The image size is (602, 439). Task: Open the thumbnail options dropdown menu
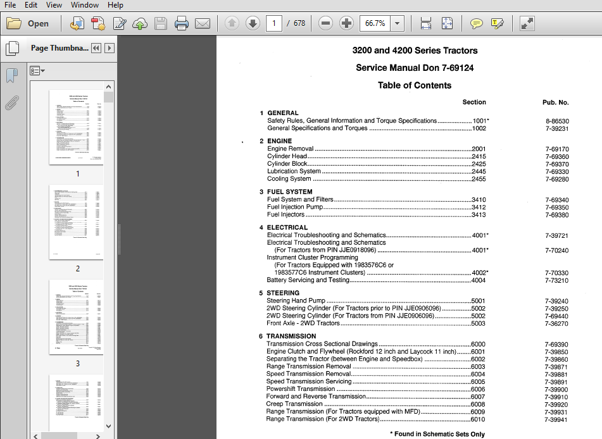pyautogui.click(x=37, y=71)
